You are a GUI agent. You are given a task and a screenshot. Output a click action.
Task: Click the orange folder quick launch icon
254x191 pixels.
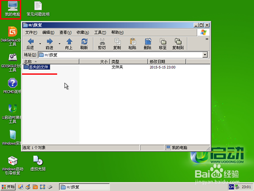pos(35,187)
